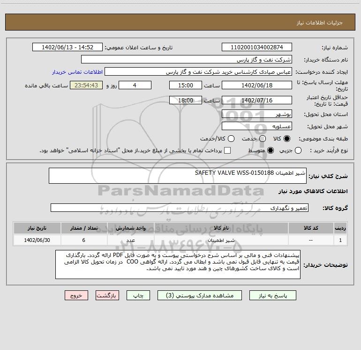The height and width of the screenshot is (350, 361).
Task: Click the delivery province field بوشهر
Action: (x=257, y=114)
